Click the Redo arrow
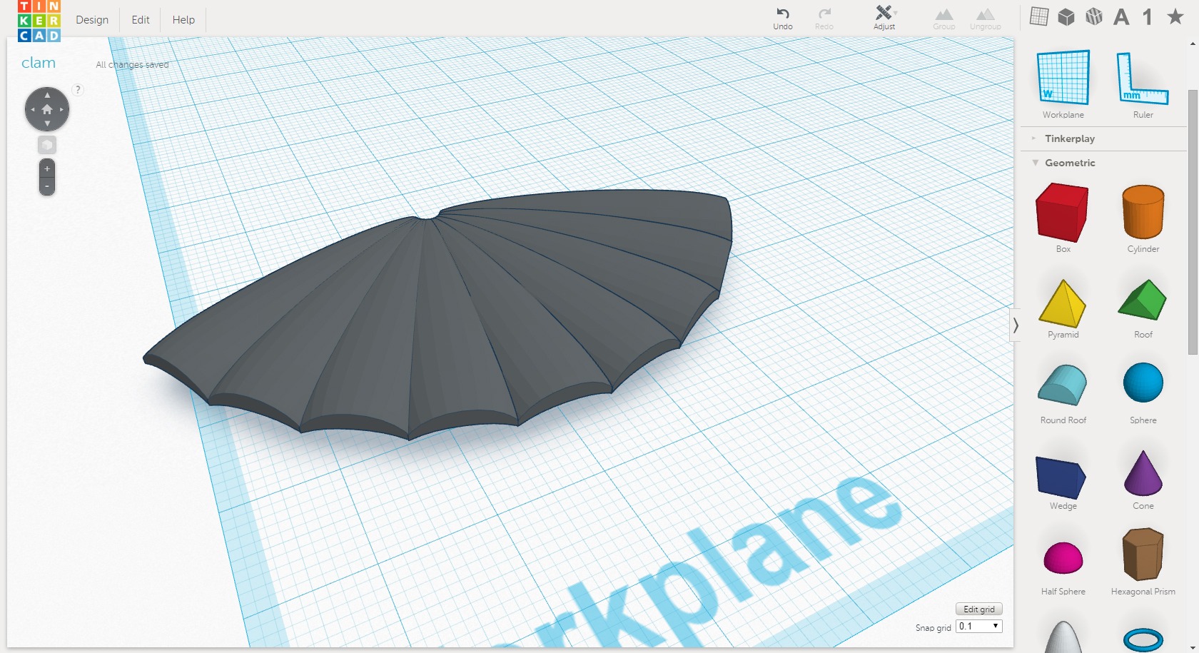The width and height of the screenshot is (1199, 653). coord(824,14)
